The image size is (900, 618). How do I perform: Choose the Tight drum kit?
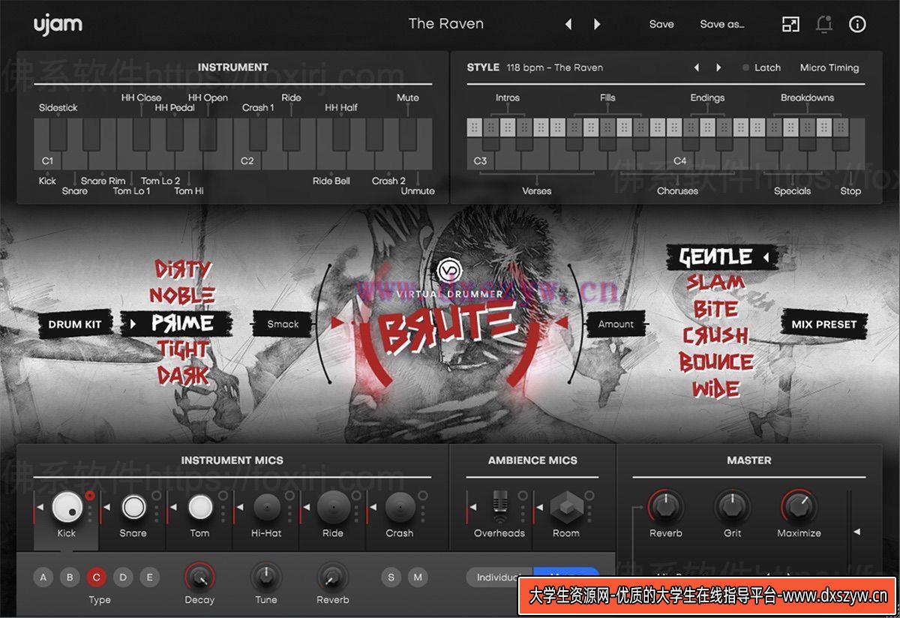(x=183, y=349)
